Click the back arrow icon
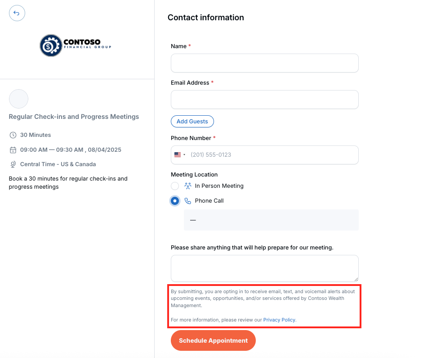Screen dimensions: 432x358 click(x=17, y=13)
